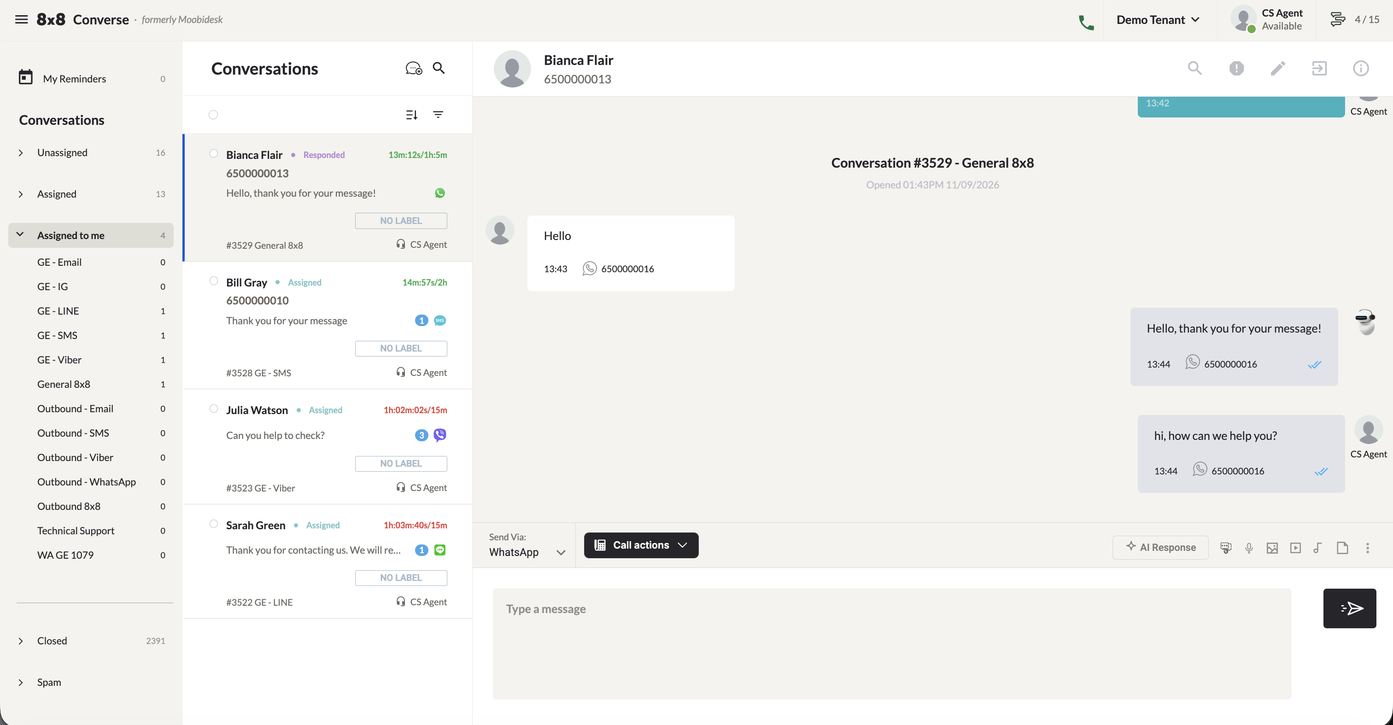Image resolution: width=1393 pixels, height=725 pixels.
Task: Select the Julia Watson conversation checkbox
Action: (x=214, y=409)
